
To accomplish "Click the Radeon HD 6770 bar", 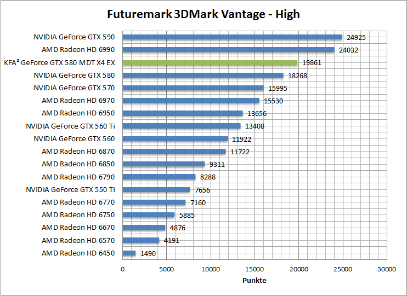I will point(154,202).
